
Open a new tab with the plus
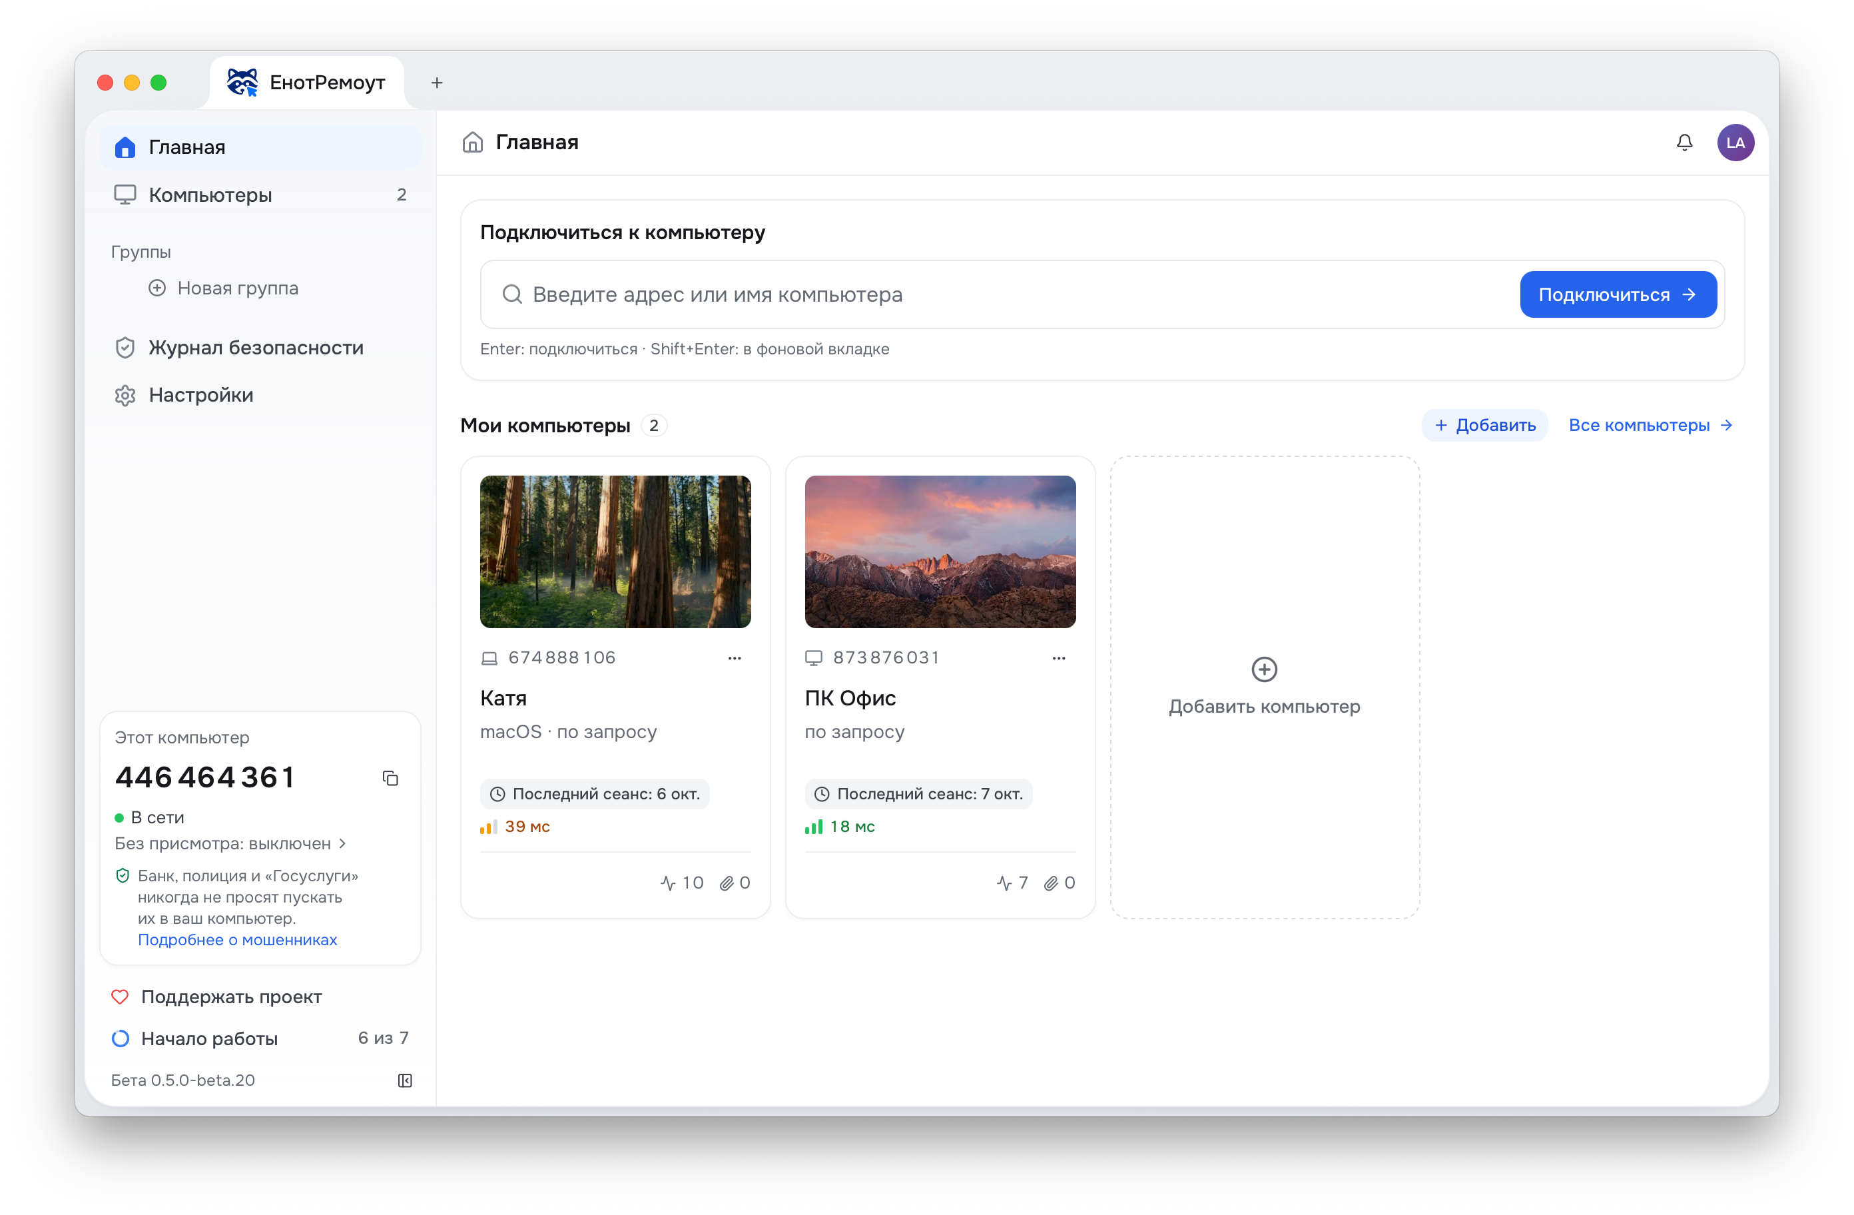point(437,83)
